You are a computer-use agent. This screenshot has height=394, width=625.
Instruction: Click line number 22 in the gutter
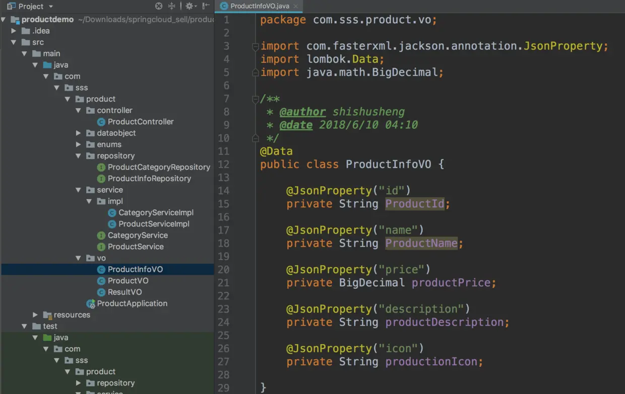[223, 296]
